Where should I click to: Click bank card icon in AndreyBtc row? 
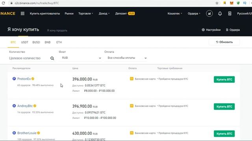click(132, 106)
